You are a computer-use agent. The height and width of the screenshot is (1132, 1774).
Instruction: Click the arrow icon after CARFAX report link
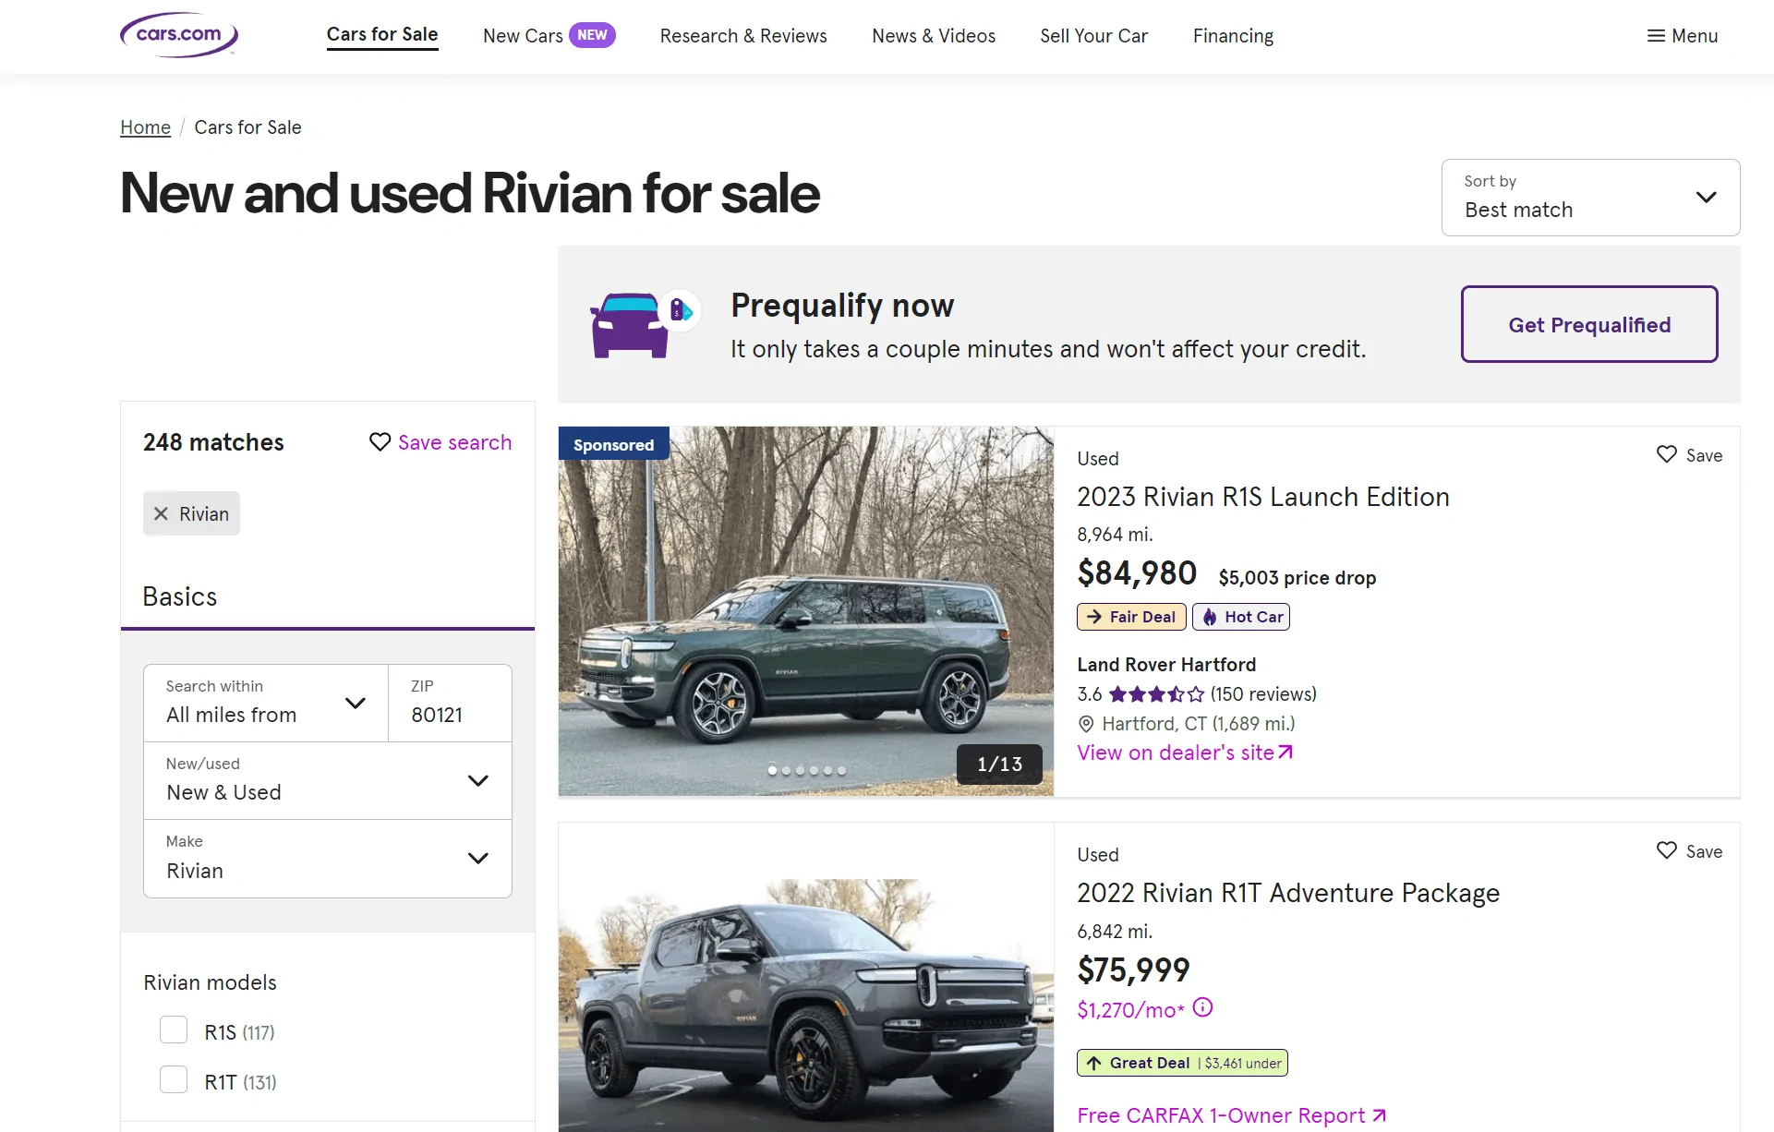tap(1379, 1115)
